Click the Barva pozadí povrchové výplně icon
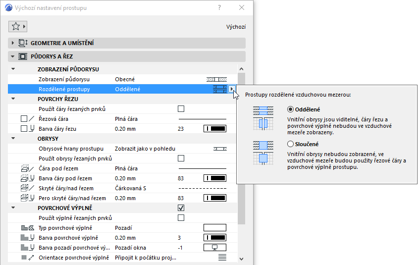The image size is (418, 265). click(28, 248)
